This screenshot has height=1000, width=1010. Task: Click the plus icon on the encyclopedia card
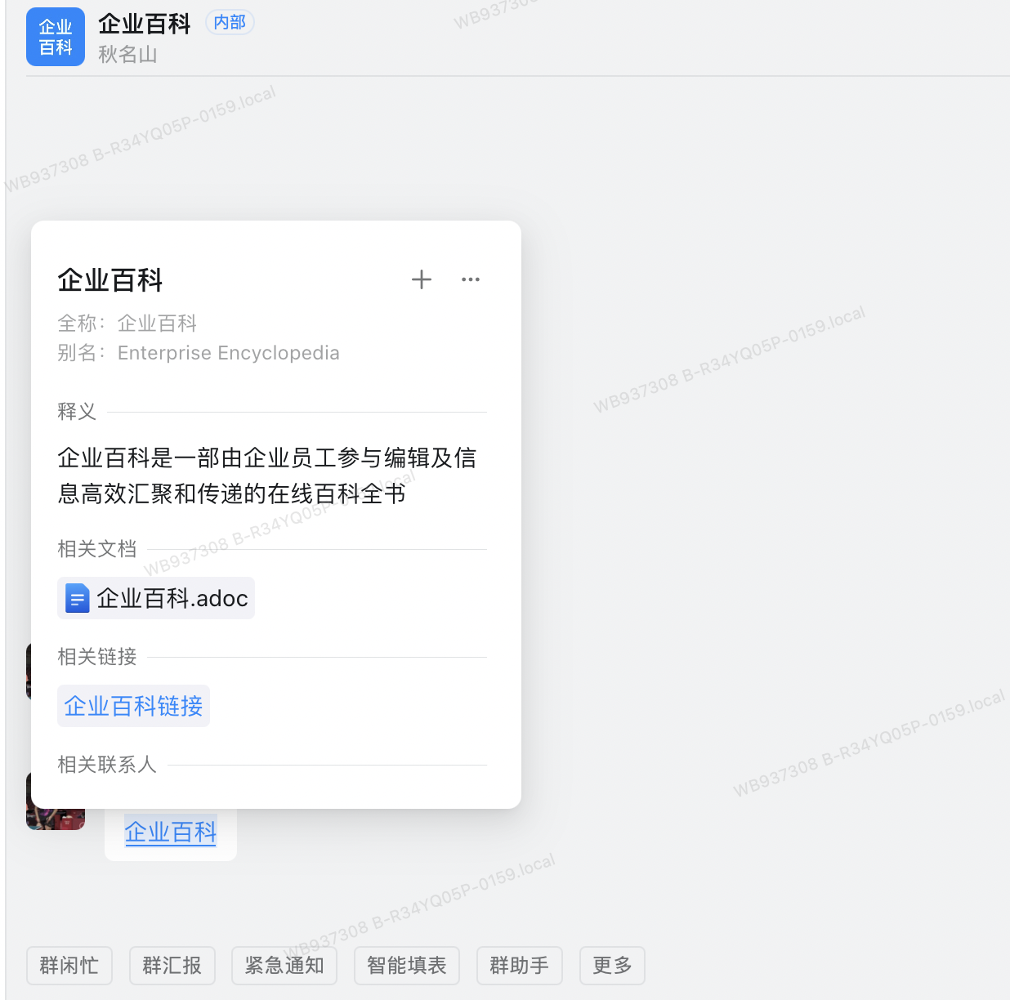[x=422, y=279]
